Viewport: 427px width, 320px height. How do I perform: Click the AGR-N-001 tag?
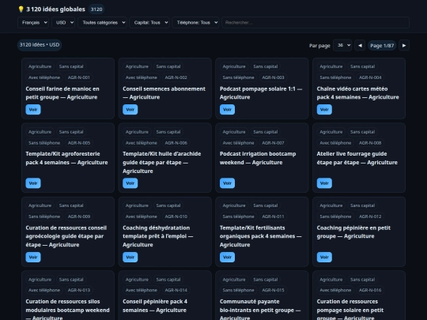pyautogui.click(x=79, y=77)
